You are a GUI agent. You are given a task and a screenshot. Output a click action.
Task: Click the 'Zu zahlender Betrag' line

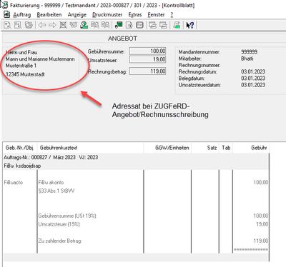pyautogui.click(x=60, y=241)
